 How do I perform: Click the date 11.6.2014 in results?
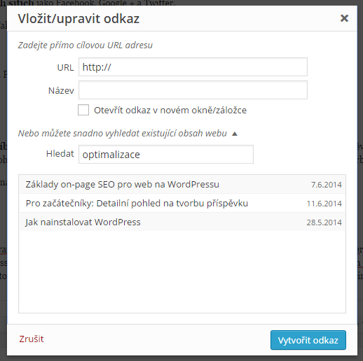(324, 204)
